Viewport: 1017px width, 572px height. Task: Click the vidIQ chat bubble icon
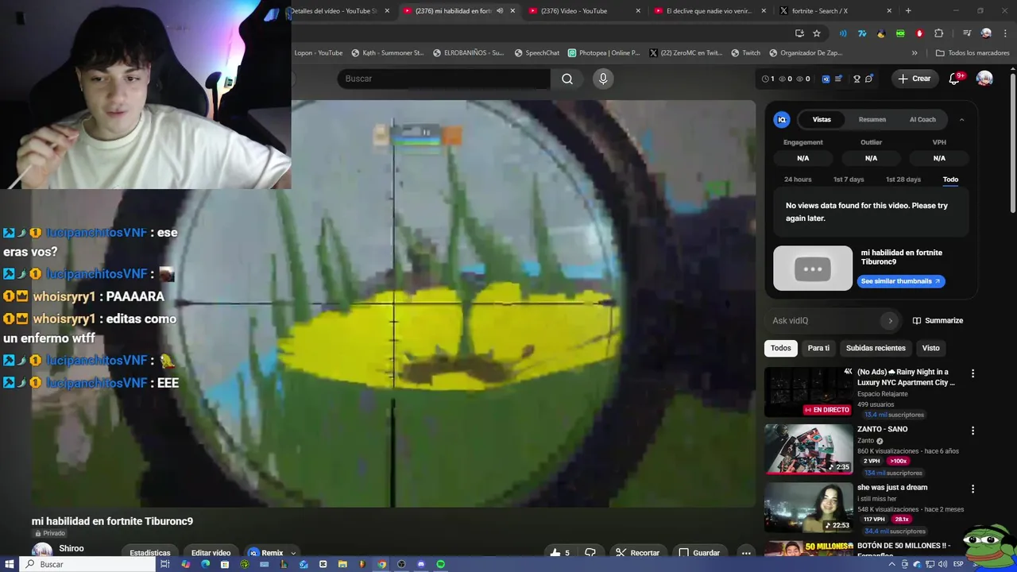[868, 79]
